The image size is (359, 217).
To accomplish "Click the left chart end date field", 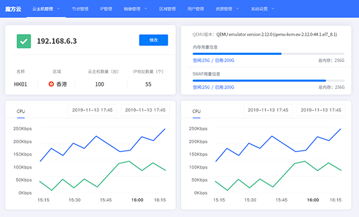I will pyautogui.click(x=145, y=110).
